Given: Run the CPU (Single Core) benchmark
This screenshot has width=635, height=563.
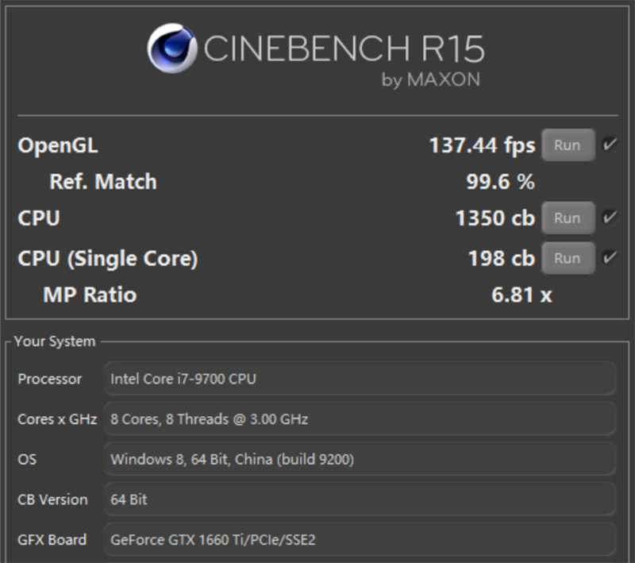Looking at the screenshot, I should (568, 258).
